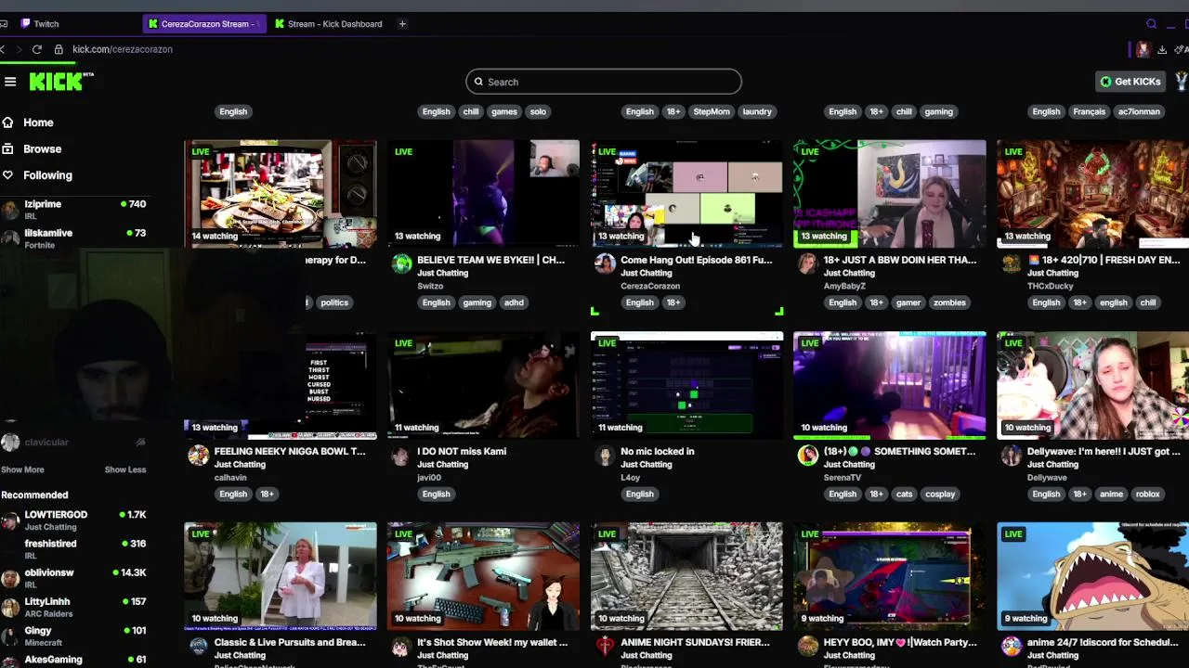Click the search magnifier icon
Image resolution: width=1189 pixels, height=668 pixels.
click(x=479, y=82)
